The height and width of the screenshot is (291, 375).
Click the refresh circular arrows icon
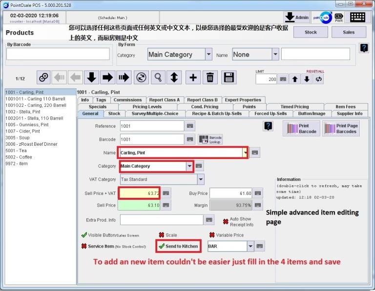(141, 78)
